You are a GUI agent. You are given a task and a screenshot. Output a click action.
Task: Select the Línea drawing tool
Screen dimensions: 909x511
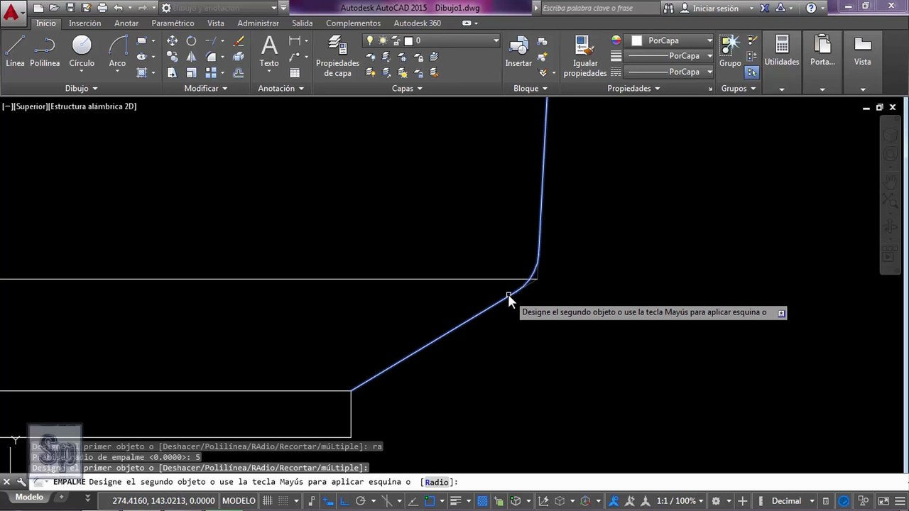pos(15,52)
